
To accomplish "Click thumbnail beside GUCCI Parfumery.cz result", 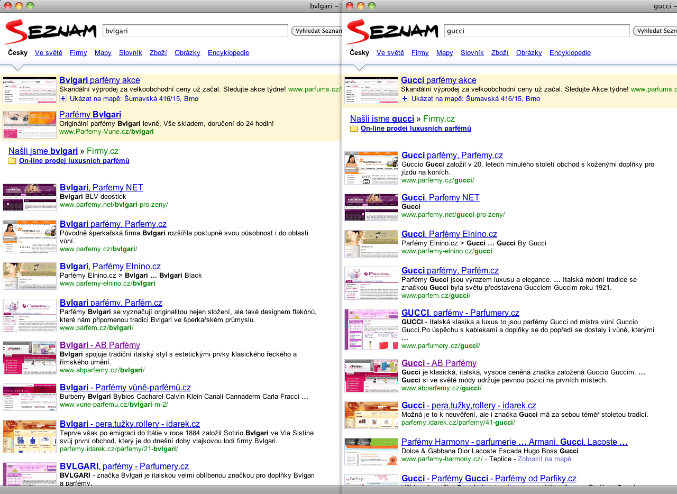I will click(x=371, y=329).
